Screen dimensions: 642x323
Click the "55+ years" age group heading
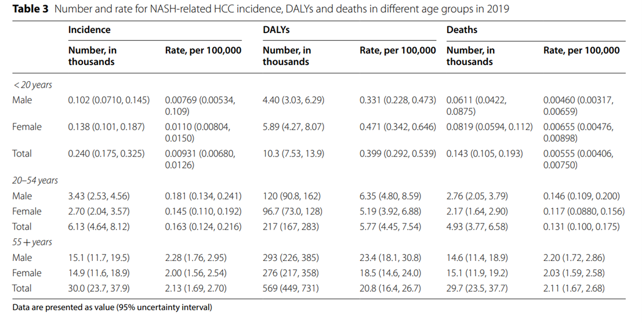[x=32, y=242]
